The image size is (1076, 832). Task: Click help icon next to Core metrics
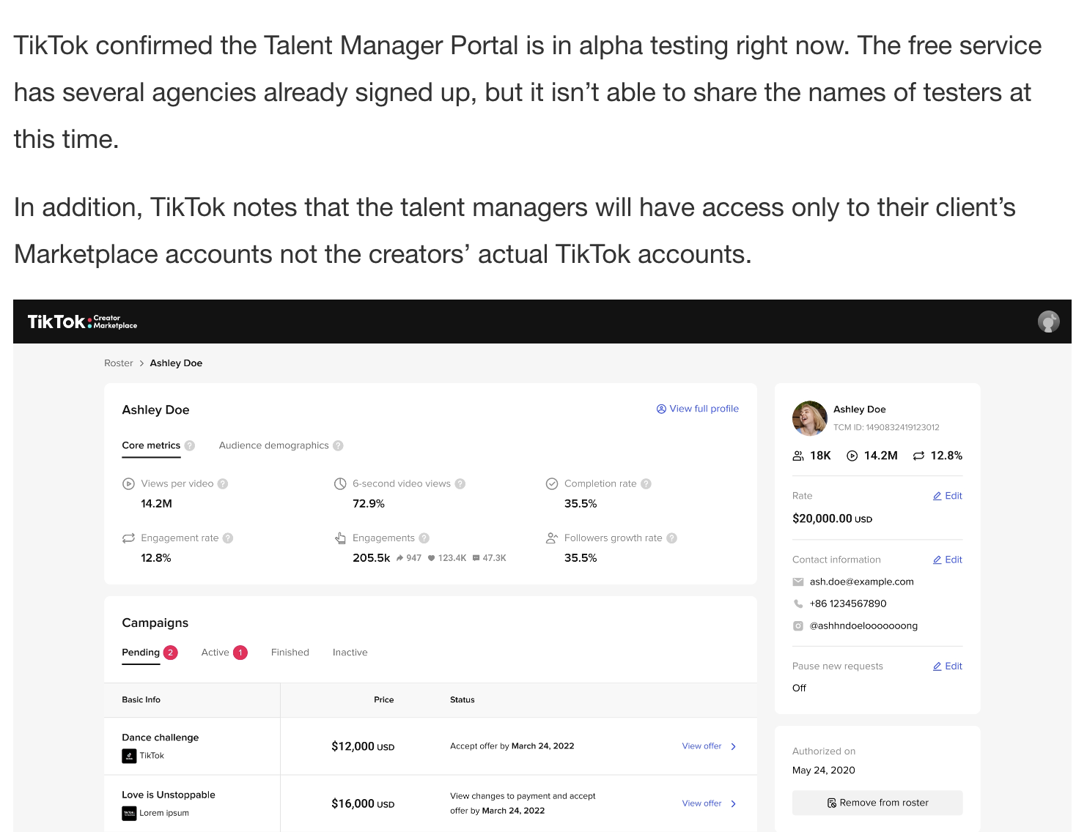tap(190, 445)
